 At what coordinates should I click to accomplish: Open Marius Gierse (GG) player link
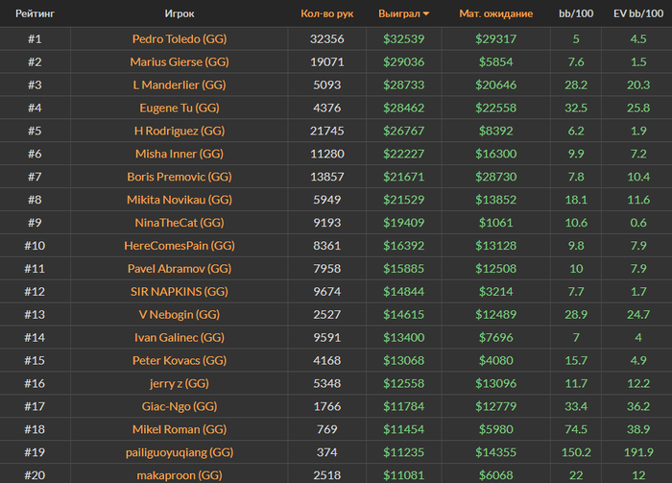click(x=180, y=62)
